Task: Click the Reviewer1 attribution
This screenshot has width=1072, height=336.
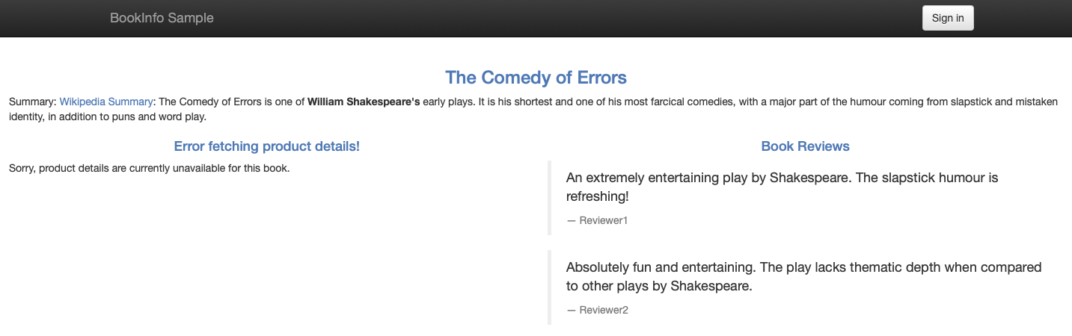Action: [598, 221]
